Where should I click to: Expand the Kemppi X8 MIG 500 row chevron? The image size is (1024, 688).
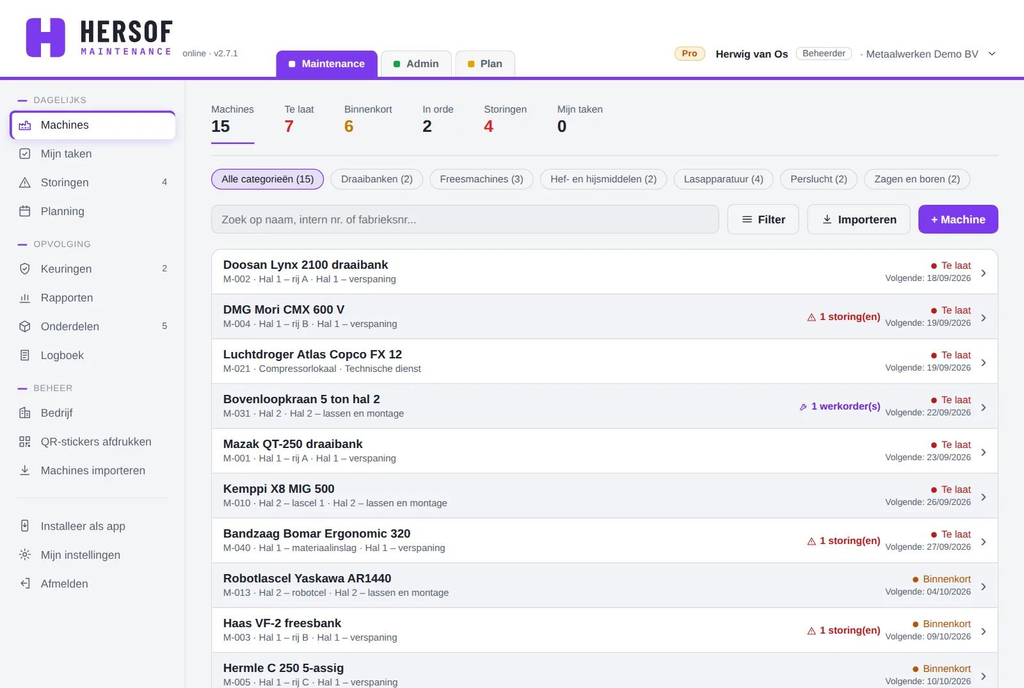pos(984,497)
